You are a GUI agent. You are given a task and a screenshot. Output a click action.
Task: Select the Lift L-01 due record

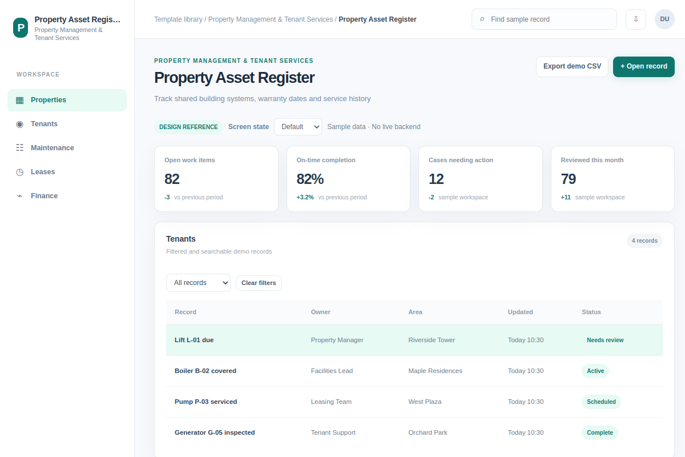pyautogui.click(x=414, y=340)
